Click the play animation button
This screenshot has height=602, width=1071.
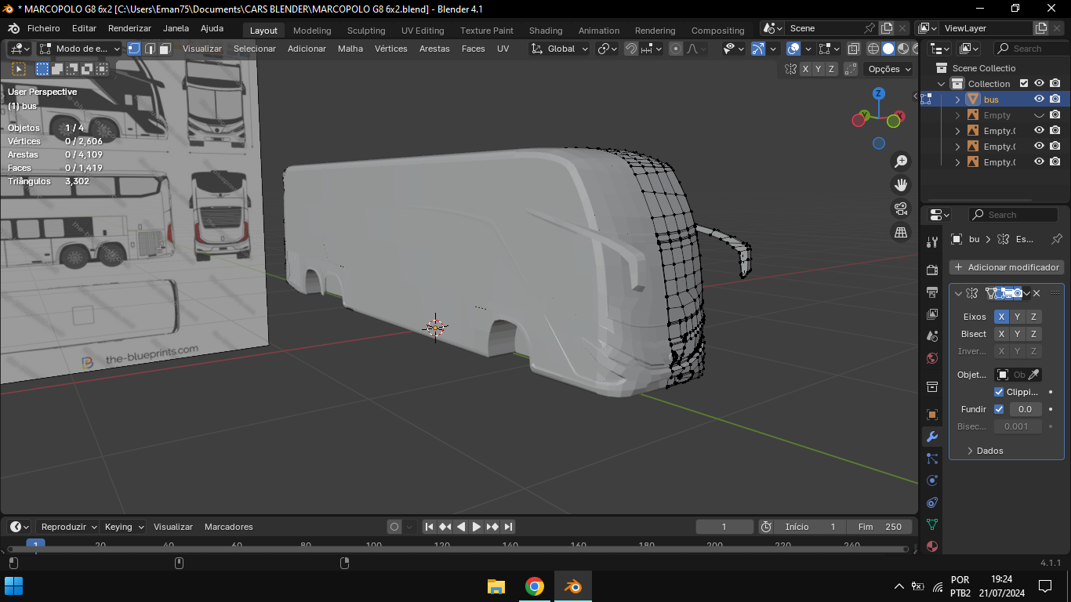click(x=477, y=527)
